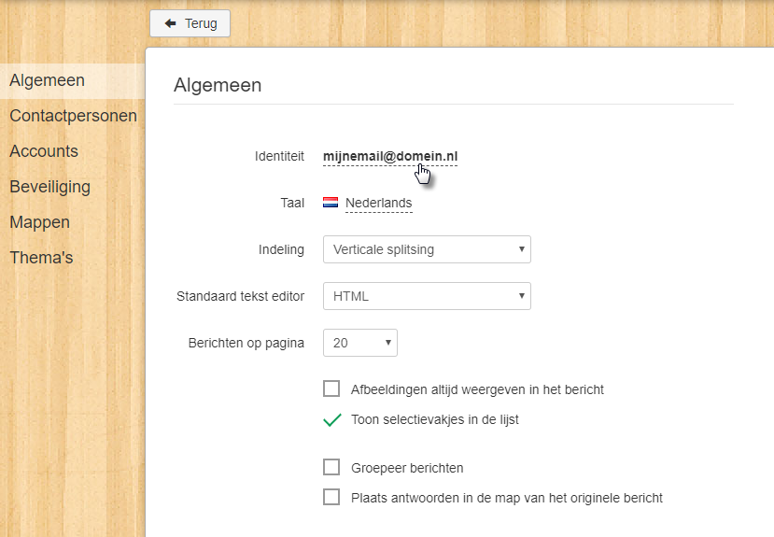This screenshot has width=774, height=537.
Task: Click the Terug button
Action: pos(190,23)
